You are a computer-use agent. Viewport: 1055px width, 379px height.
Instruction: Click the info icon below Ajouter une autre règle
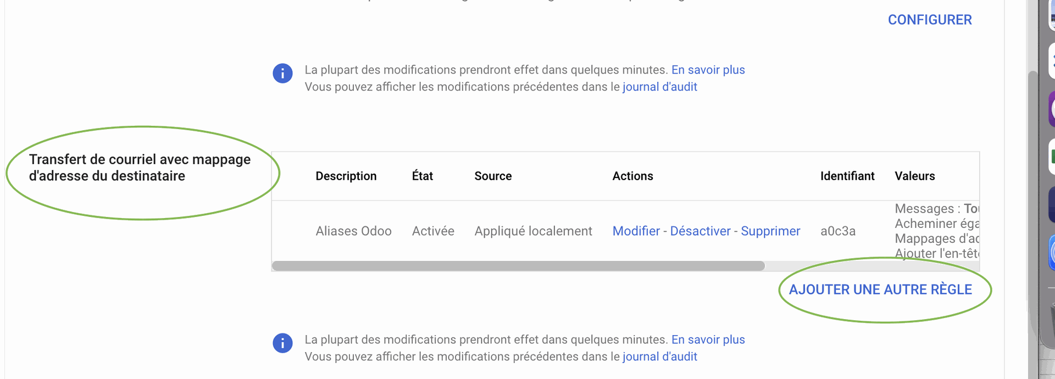282,343
